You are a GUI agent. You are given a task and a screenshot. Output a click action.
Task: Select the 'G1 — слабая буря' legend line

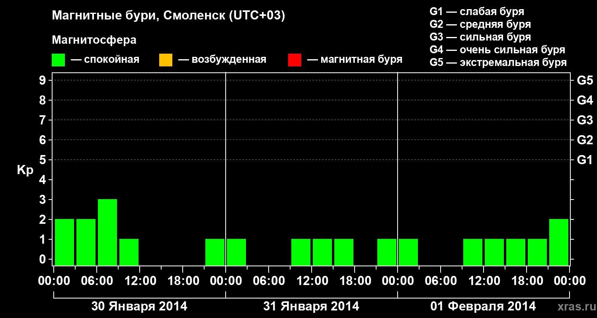tap(477, 11)
